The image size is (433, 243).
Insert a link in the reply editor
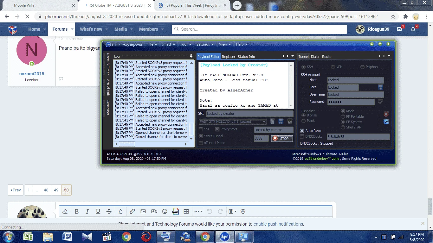click(x=132, y=211)
